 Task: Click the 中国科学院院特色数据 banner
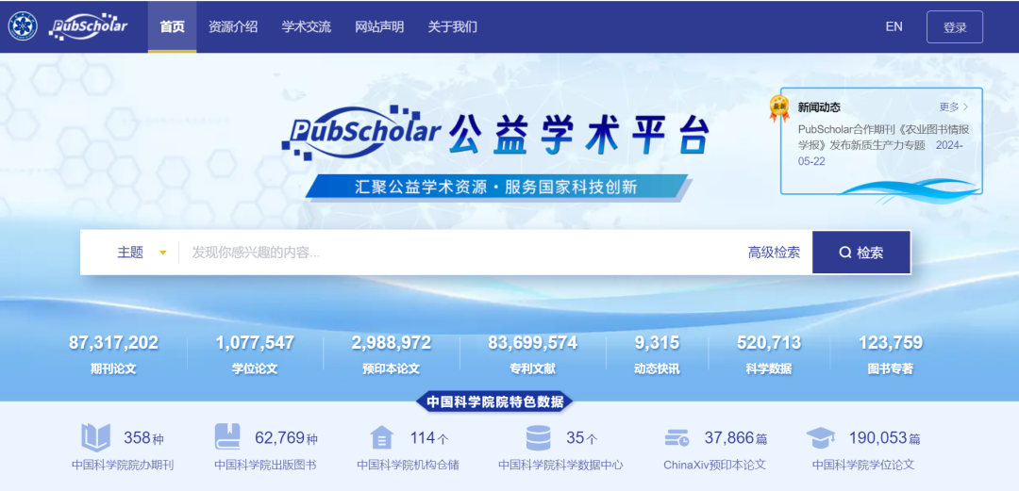[494, 401]
